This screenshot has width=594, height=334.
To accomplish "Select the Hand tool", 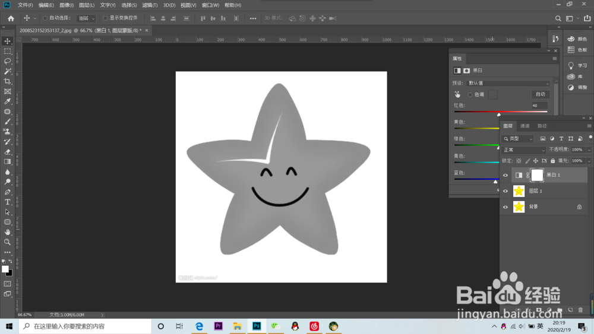I will pyautogui.click(x=8, y=232).
